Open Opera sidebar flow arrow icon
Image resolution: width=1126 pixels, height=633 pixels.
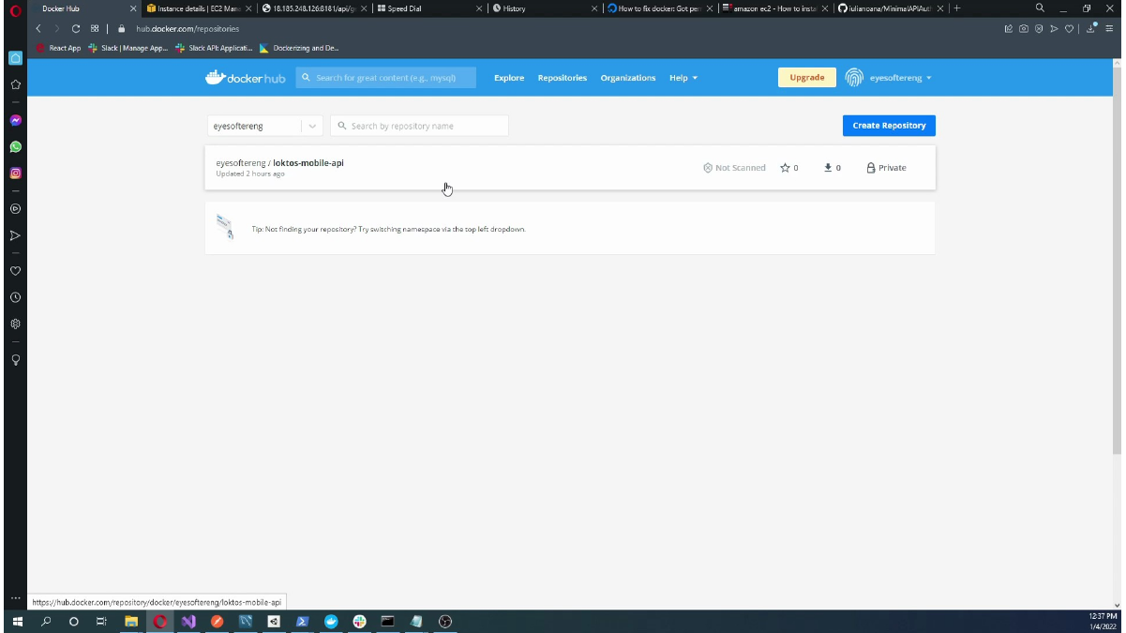click(15, 235)
